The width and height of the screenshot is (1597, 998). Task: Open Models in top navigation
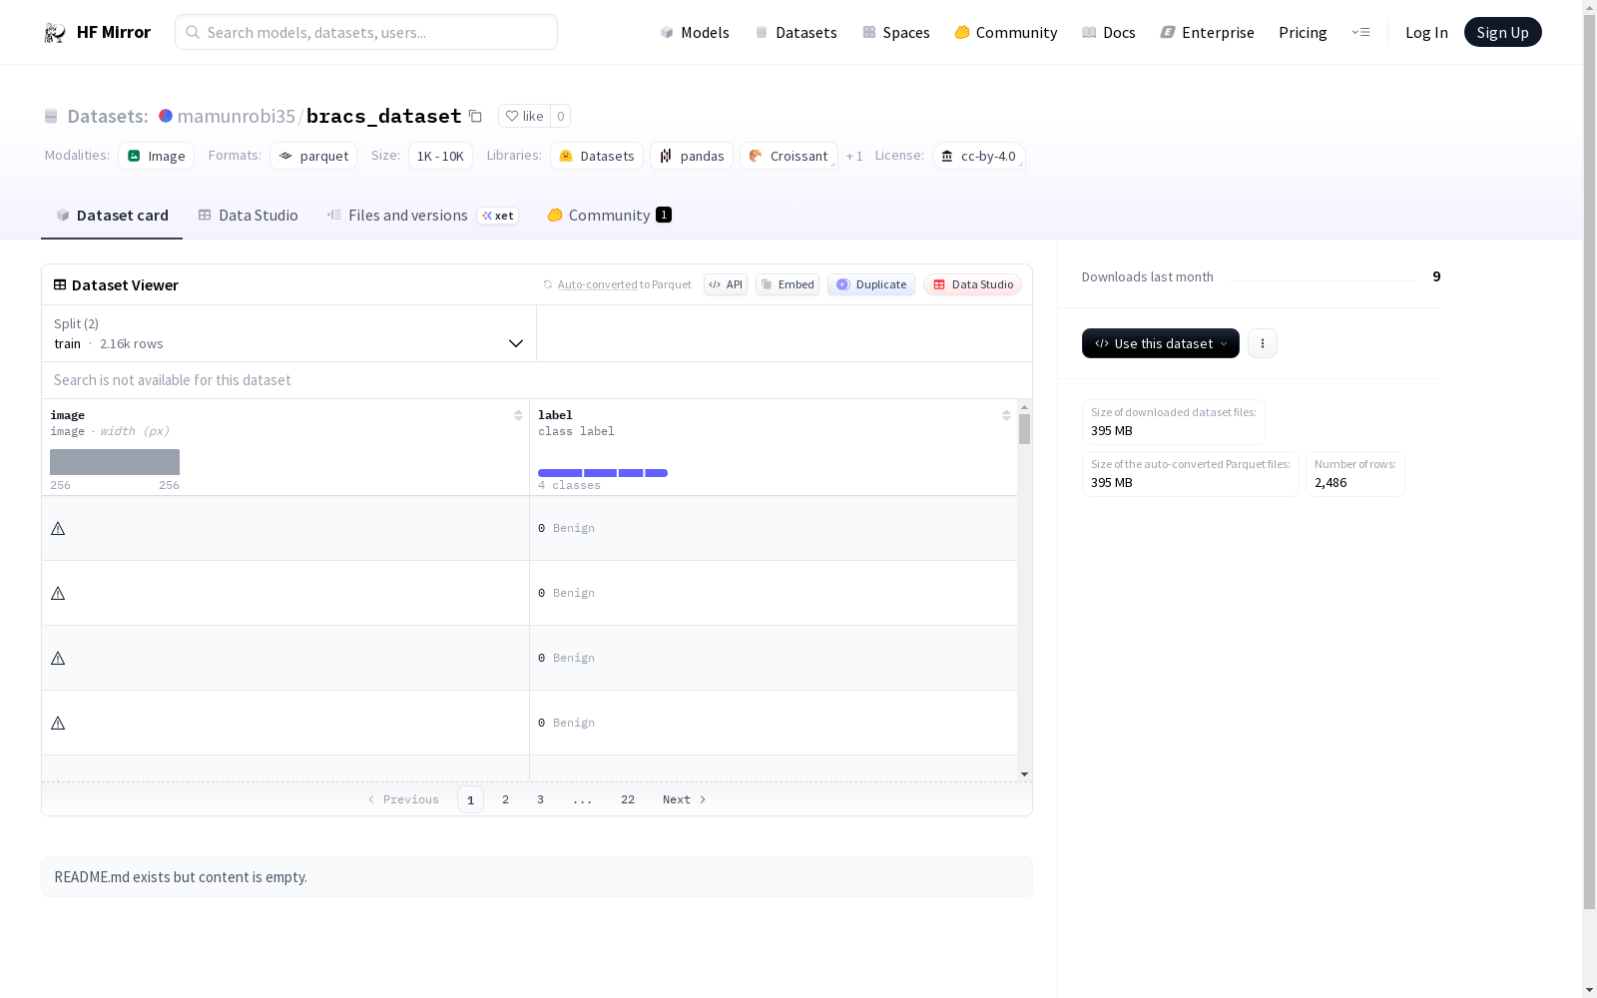(x=695, y=33)
